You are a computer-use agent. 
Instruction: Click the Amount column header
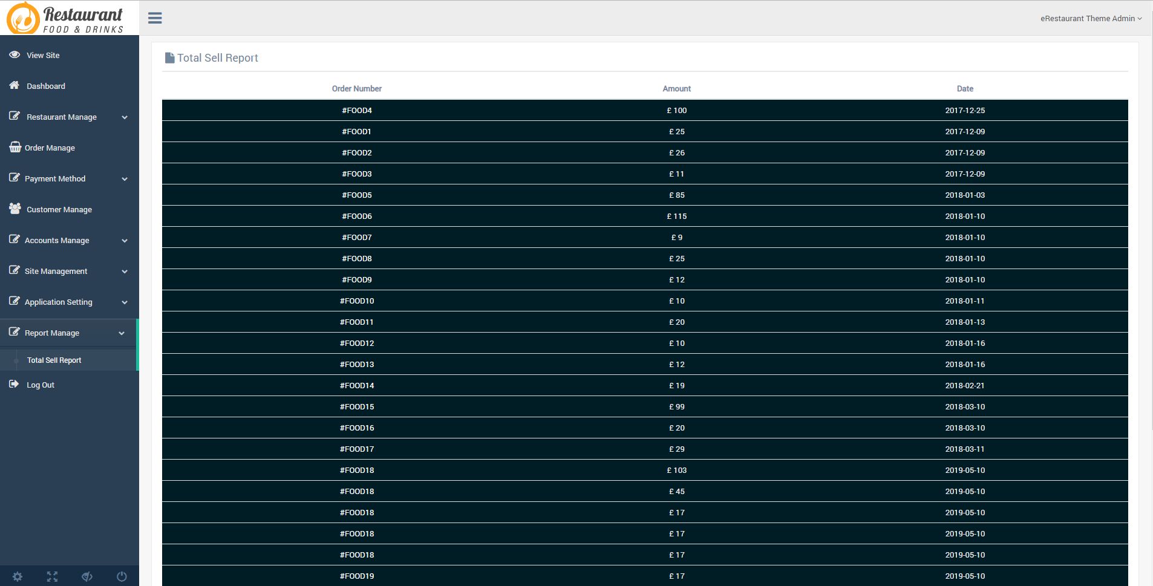677,88
